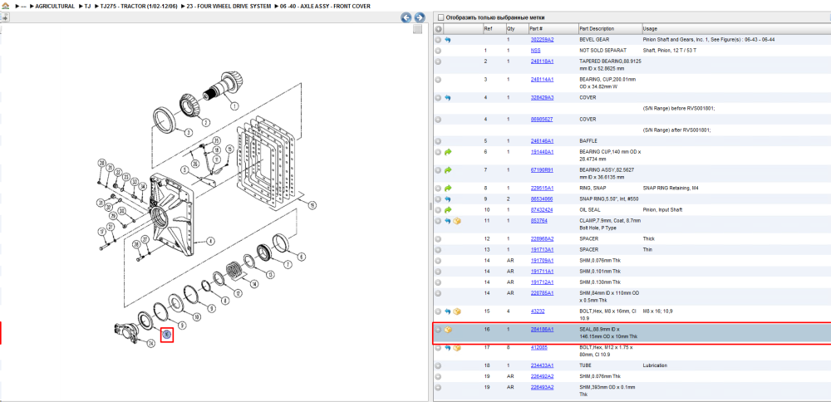Sort by Part Description column header
This screenshot has height=402, width=831.
[x=597, y=28]
